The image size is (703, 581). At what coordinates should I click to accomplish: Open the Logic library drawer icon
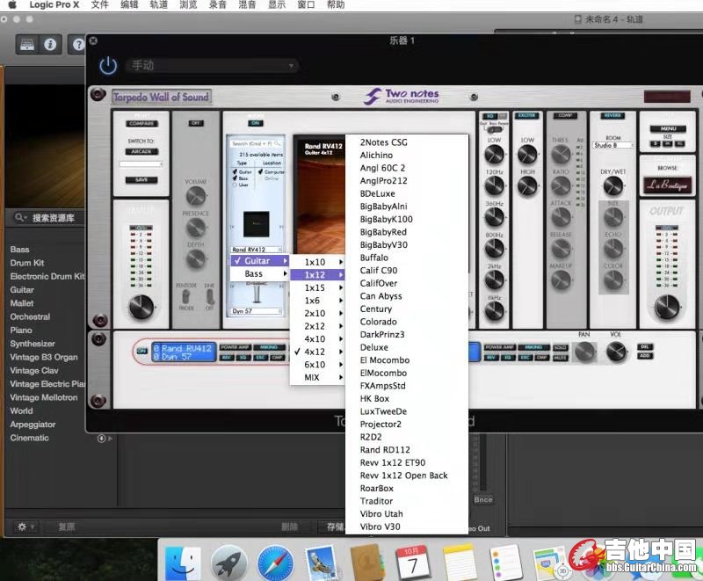point(27,44)
